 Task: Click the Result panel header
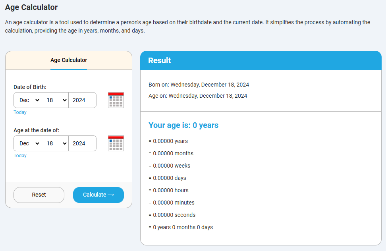(x=261, y=60)
